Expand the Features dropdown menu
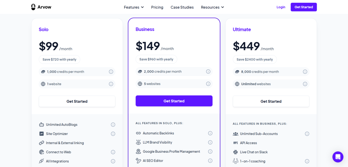 (134, 7)
